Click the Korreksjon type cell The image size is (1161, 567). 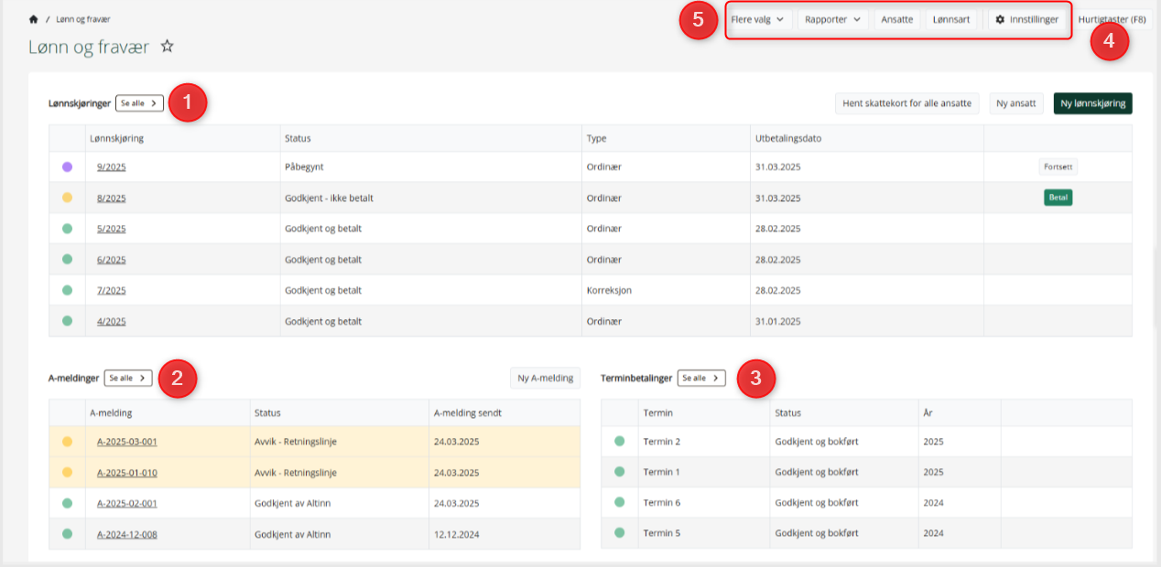(x=609, y=291)
